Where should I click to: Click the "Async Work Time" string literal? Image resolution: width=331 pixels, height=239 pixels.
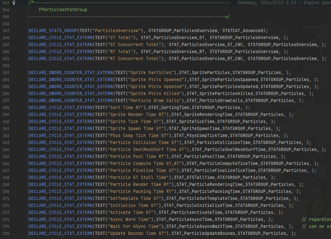(x=130, y=219)
